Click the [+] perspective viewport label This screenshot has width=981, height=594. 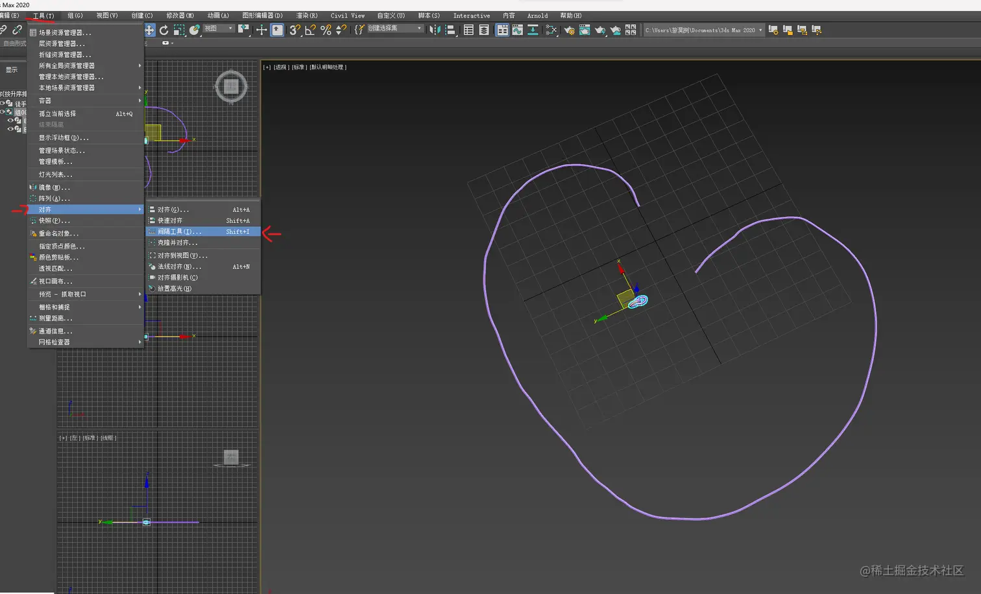pos(267,67)
